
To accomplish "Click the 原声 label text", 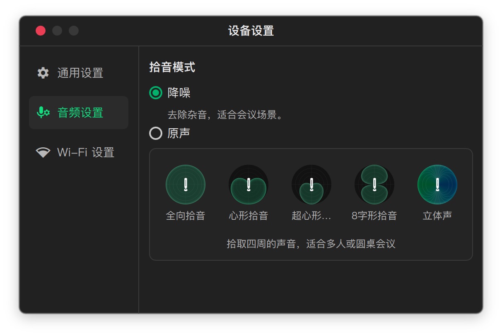I will coord(179,133).
